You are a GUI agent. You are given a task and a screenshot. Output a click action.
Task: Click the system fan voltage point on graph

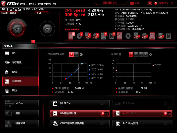tap(116, 71)
